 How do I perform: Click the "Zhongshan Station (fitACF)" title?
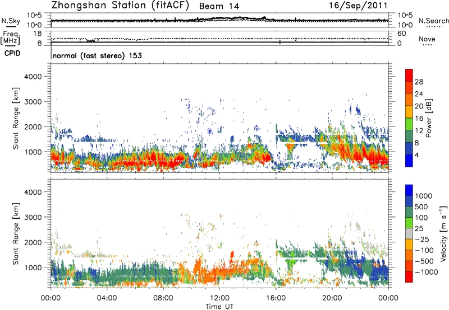coord(120,6)
